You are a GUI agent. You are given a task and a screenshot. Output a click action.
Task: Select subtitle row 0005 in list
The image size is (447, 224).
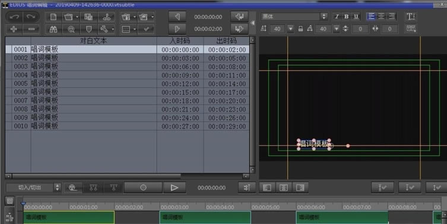pyautogui.click(x=127, y=83)
